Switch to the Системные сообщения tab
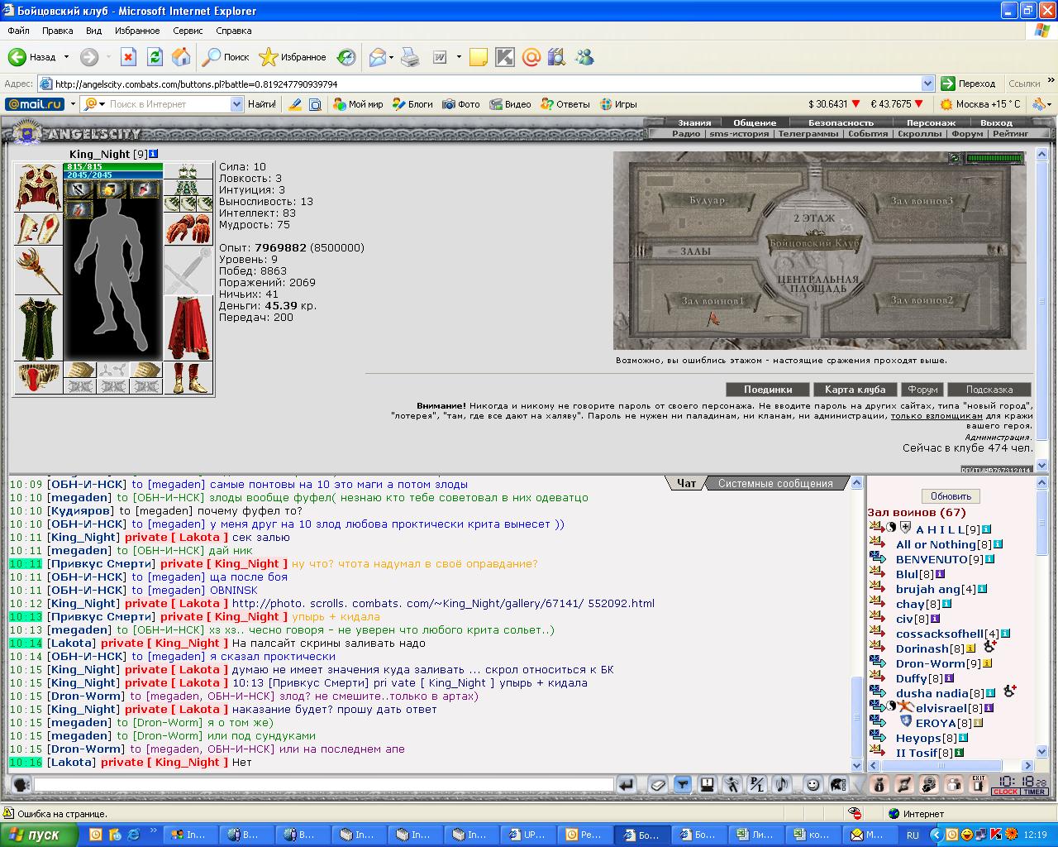The width and height of the screenshot is (1058, 847). point(775,483)
